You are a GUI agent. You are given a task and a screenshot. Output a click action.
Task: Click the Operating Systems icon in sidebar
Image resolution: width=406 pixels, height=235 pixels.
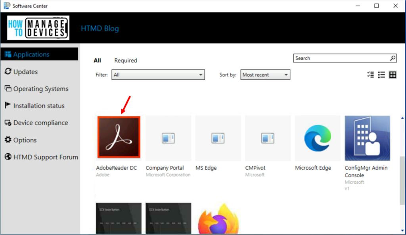tap(8, 89)
